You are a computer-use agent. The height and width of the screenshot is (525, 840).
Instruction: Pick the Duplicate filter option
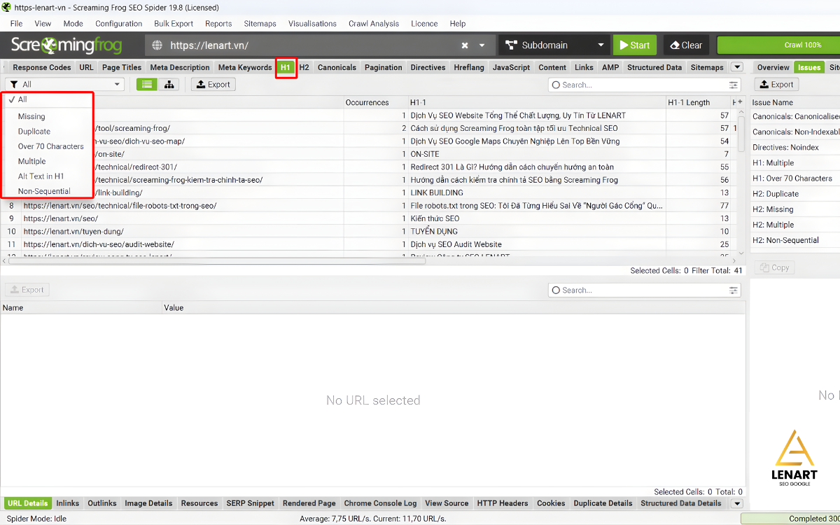(34, 132)
